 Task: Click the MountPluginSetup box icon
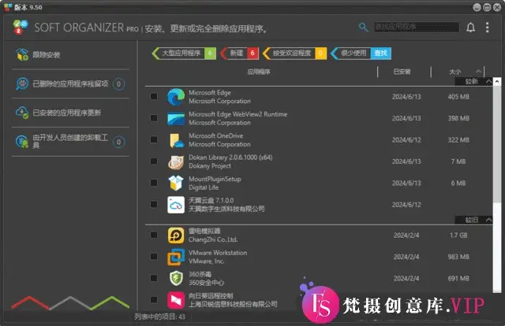[176, 183]
